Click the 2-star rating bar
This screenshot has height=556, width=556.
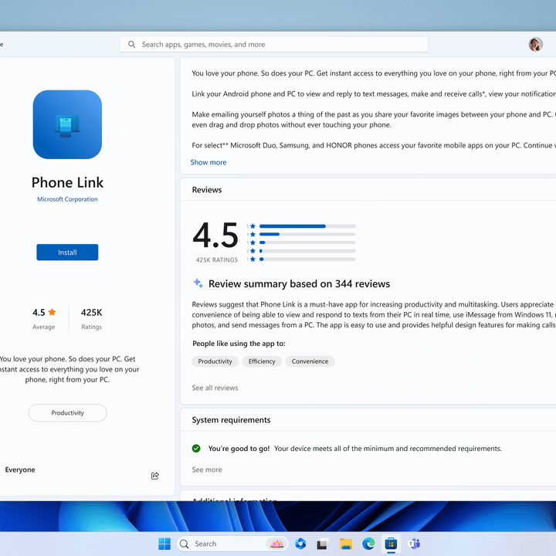coord(307,251)
